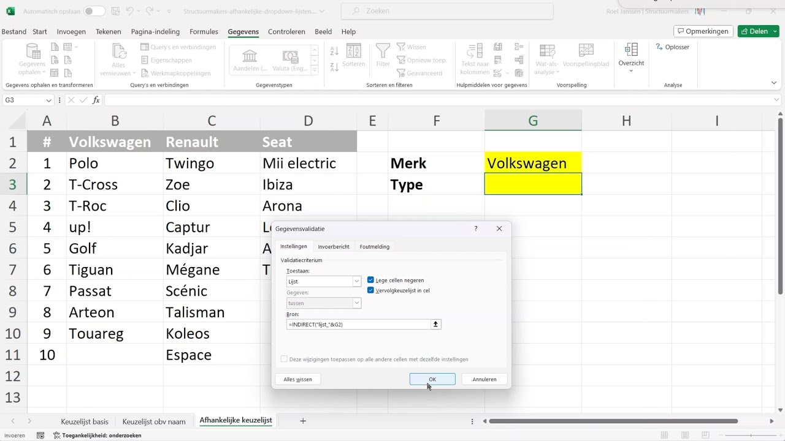This screenshot has width=785, height=441.
Task: Click the Overzicht outline icon
Action: point(631,50)
